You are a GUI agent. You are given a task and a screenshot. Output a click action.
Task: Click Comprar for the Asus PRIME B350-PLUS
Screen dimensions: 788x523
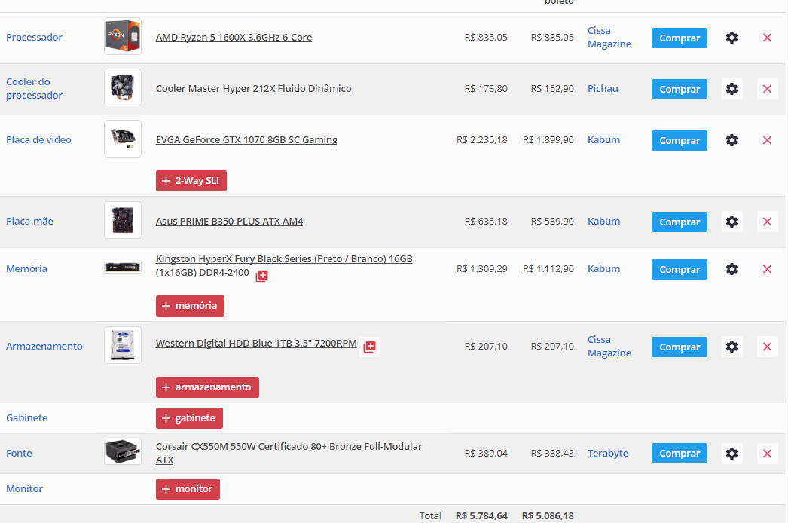point(680,222)
